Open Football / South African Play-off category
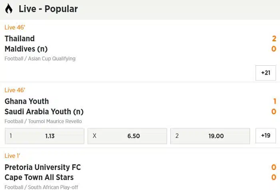Viewport: 280px width, 190px height. pyautogui.click(x=41, y=187)
